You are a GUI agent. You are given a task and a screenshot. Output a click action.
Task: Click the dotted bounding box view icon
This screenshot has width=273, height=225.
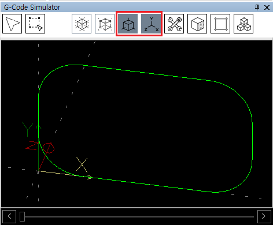[x=105, y=24]
